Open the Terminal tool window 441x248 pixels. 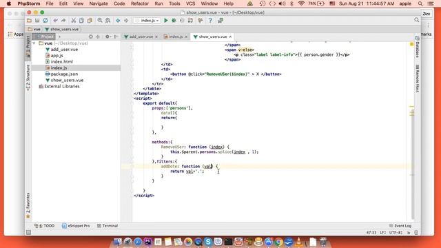tap(107, 226)
